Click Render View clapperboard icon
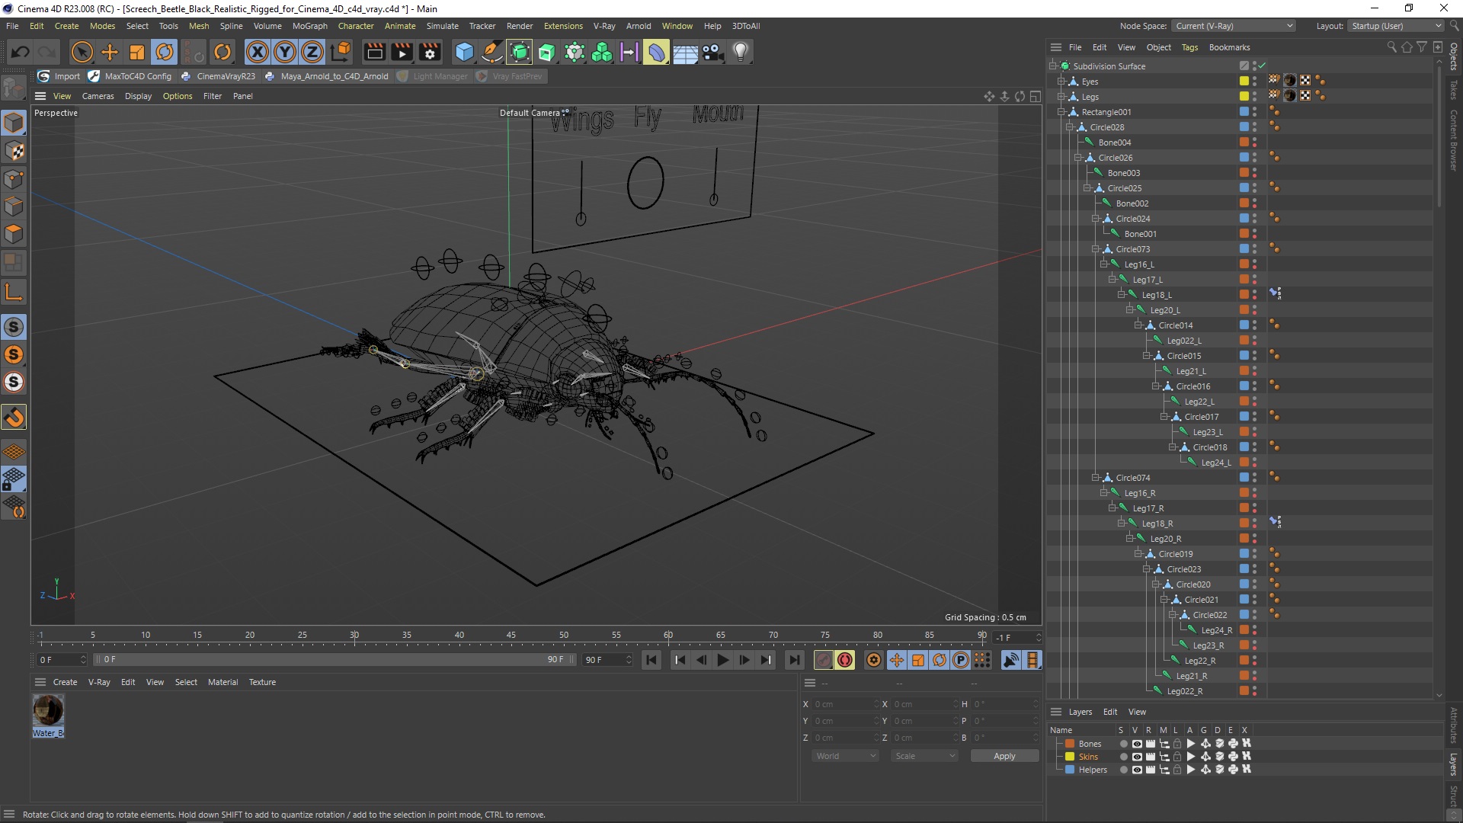 point(374,52)
